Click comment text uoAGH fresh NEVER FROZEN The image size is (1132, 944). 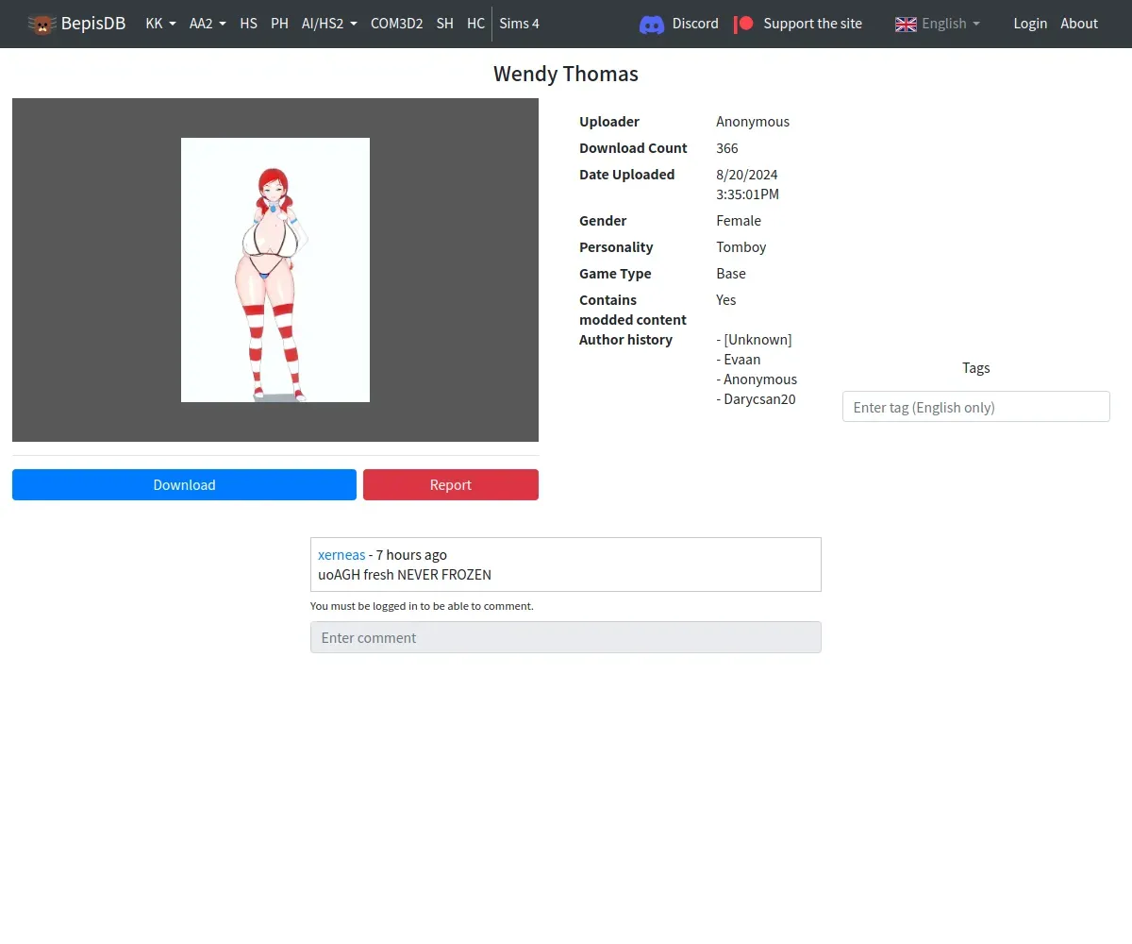click(405, 575)
